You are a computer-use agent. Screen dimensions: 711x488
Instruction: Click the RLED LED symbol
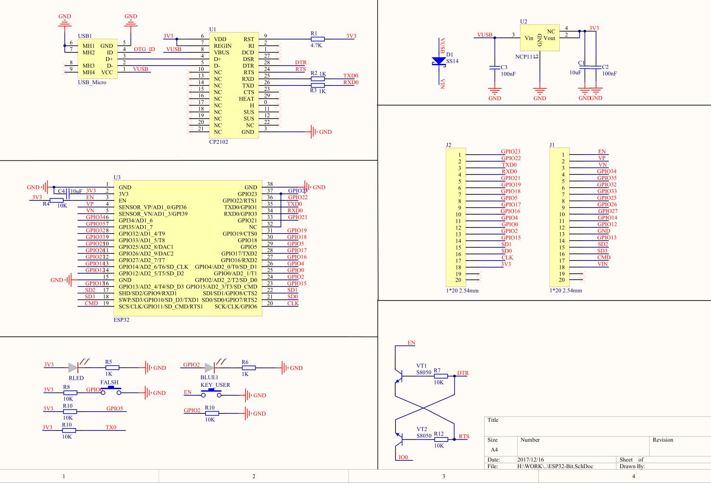click(x=73, y=367)
